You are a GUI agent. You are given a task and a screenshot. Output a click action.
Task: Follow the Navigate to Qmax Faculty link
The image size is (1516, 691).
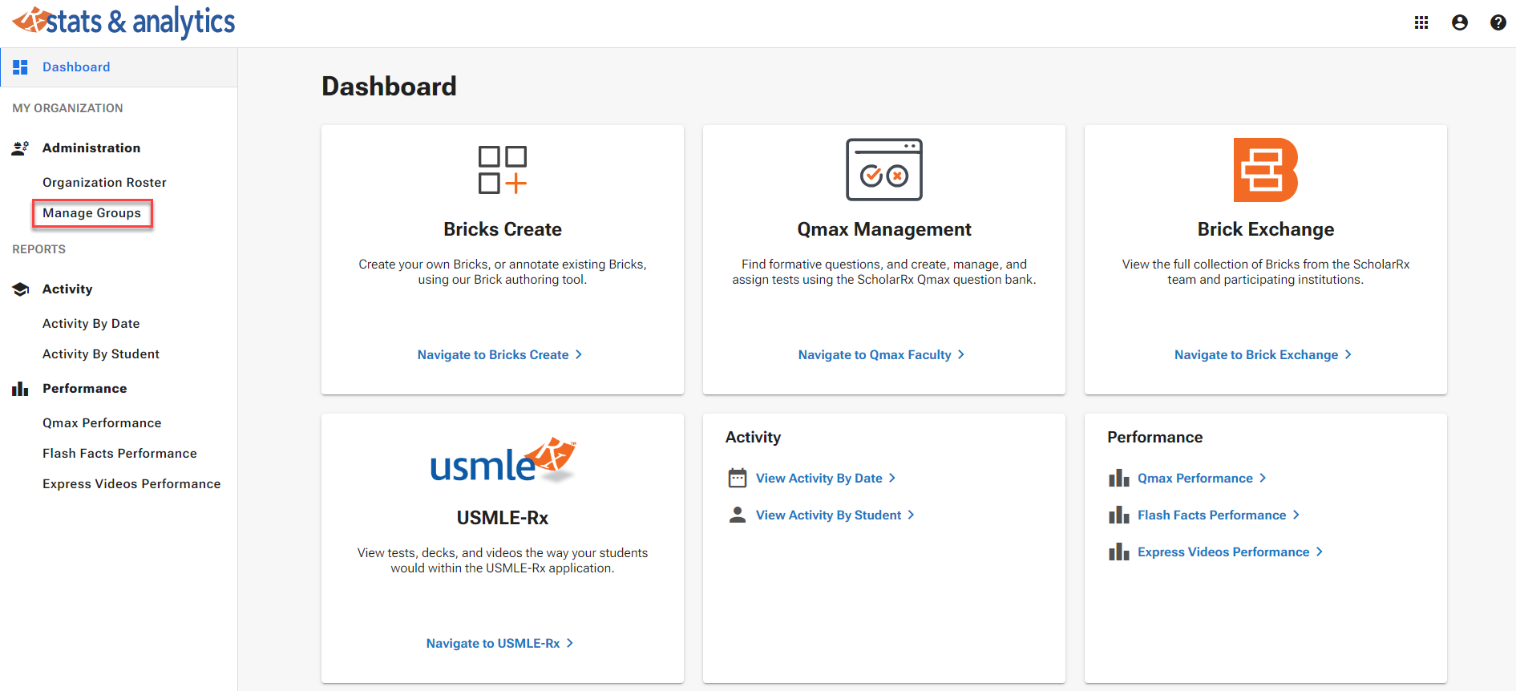[x=875, y=355]
